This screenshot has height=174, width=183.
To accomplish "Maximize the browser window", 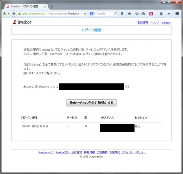I will click(x=169, y=2).
